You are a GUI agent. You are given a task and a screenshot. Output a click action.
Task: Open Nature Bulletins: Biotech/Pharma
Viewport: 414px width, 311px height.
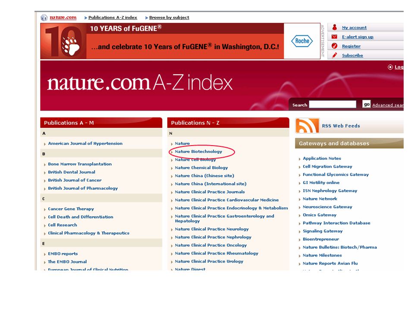coord(340,247)
